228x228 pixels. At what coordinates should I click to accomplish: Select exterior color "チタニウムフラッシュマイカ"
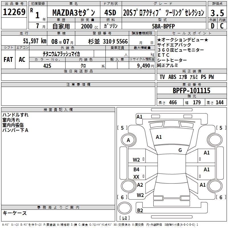(61, 54)
